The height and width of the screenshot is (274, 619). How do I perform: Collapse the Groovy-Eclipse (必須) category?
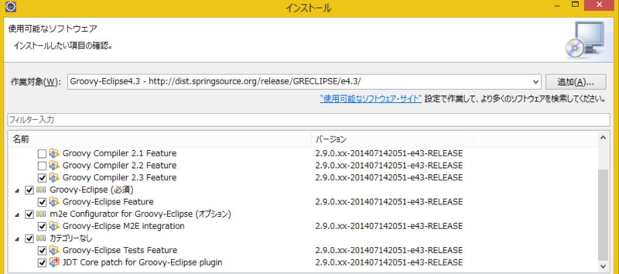(x=17, y=190)
